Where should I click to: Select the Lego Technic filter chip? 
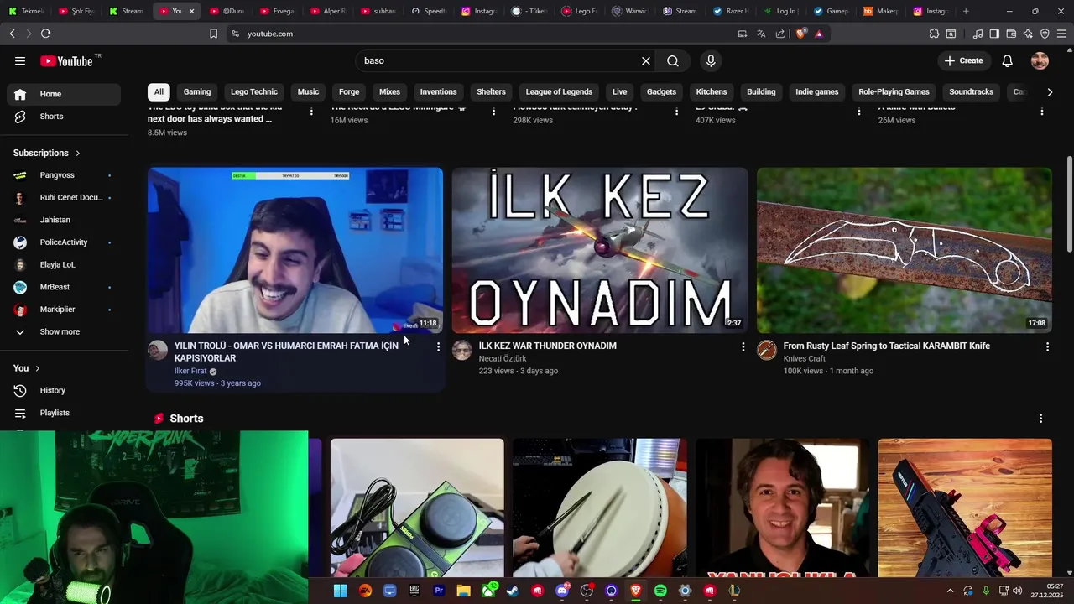(254, 91)
